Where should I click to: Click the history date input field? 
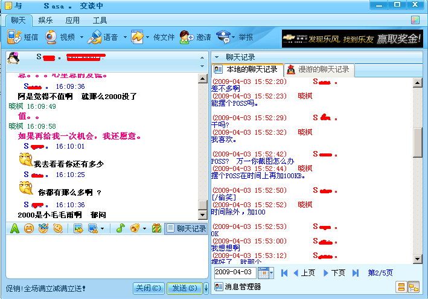[234, 272]
